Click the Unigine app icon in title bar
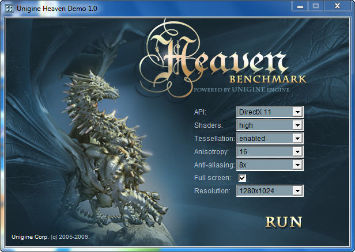355x252 pixels. point(9,9)
